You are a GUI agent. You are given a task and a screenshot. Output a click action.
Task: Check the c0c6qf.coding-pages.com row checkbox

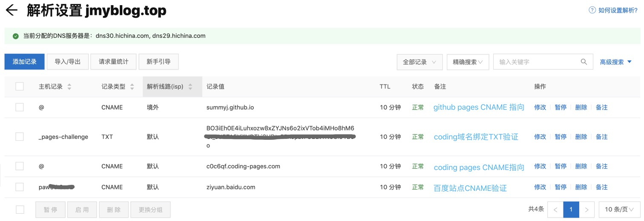[x=20, y=166]
